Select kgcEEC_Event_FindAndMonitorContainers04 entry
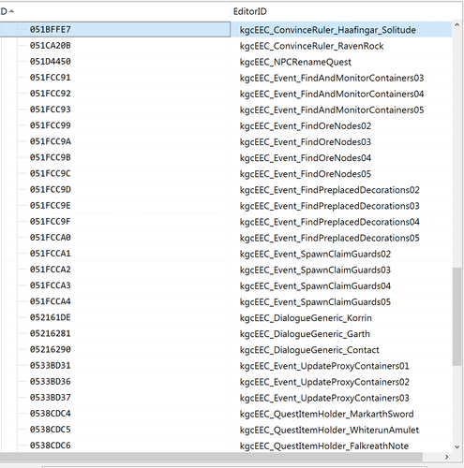Screen dimensions: 464x468 [x=332, y=94]
